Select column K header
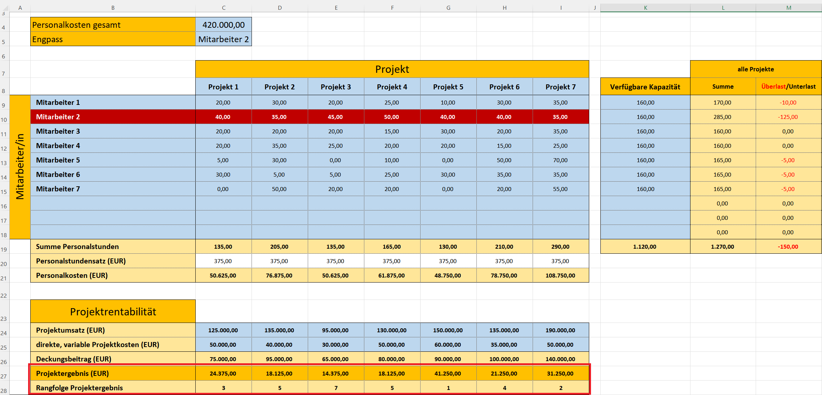The image size is (822, 395). tap(645, 8)
